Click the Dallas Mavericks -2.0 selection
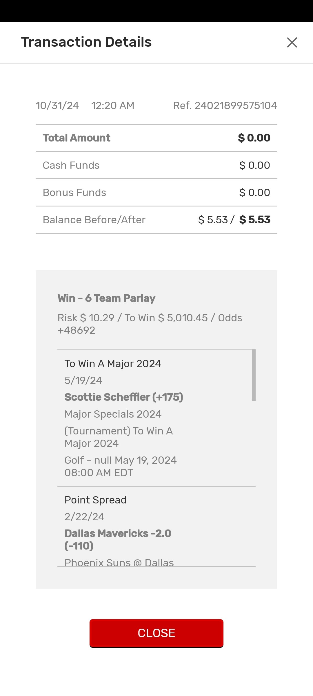 click(x=118, y=539)
